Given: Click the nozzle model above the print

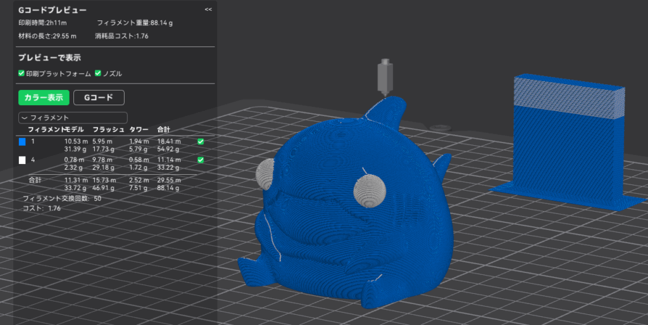Looking at the screenshot, I should [383, 78].
